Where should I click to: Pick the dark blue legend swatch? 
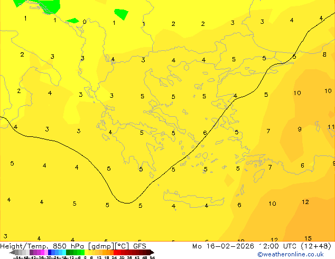(50, 252)
